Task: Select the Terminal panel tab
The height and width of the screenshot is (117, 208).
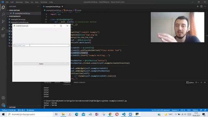Action: [x=67, y=82]
